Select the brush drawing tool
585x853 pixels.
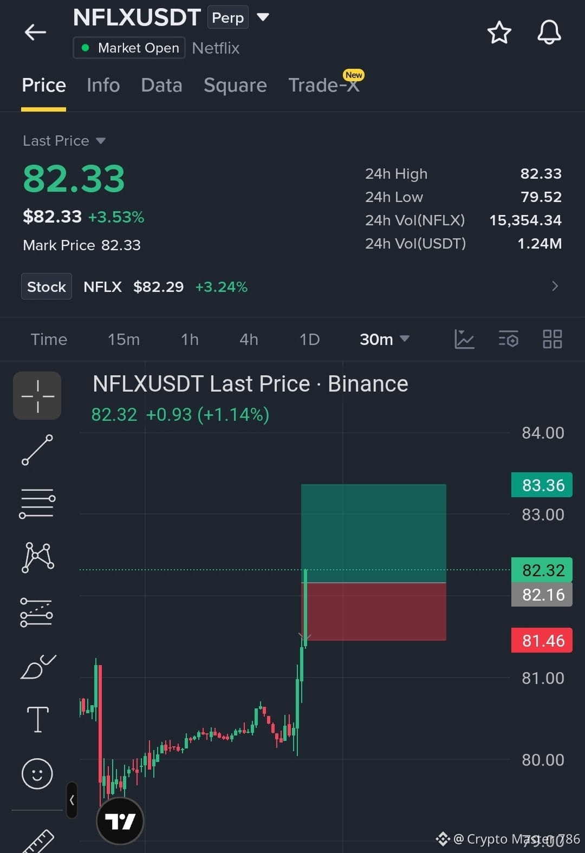click(37, 667)
